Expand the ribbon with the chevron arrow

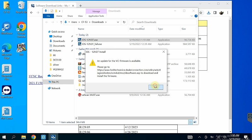pyautogui.click(x=192, y=16)
